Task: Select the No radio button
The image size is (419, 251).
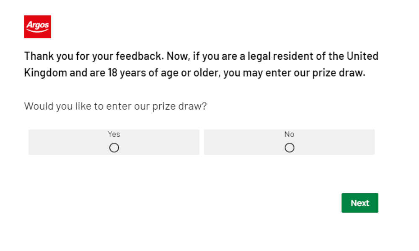Action: coord(290,148)
